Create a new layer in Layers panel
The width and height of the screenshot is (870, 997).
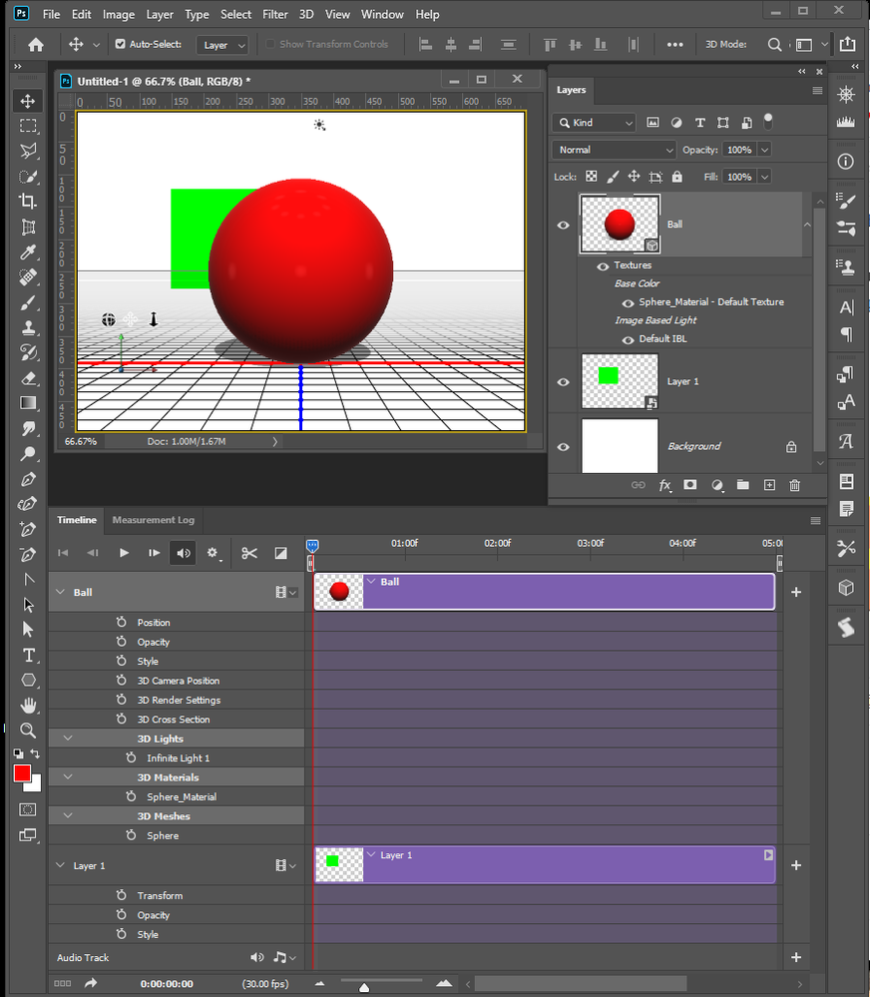click(x=769, y=485)
